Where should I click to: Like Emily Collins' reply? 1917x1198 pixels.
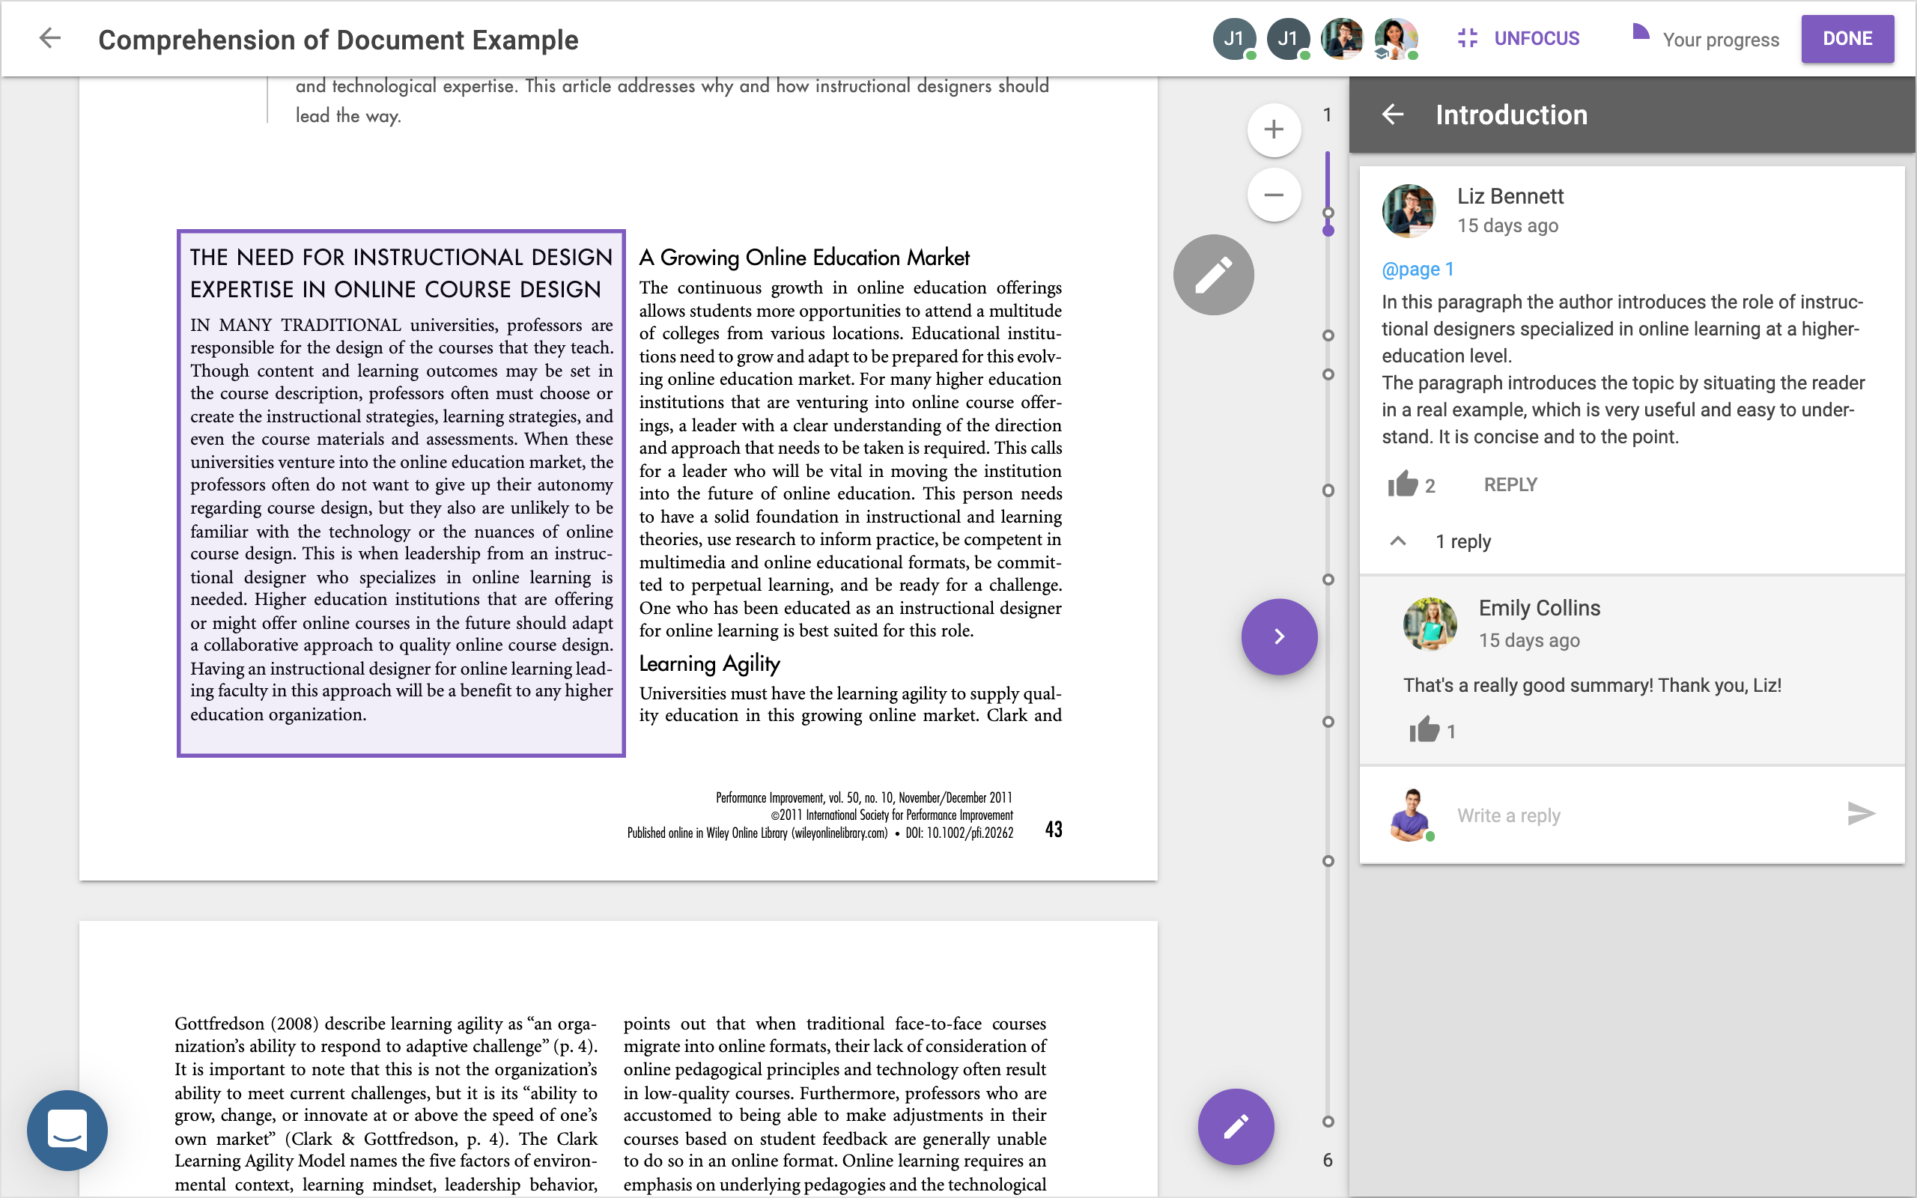pyautogui.click(x=1424, y=730)
